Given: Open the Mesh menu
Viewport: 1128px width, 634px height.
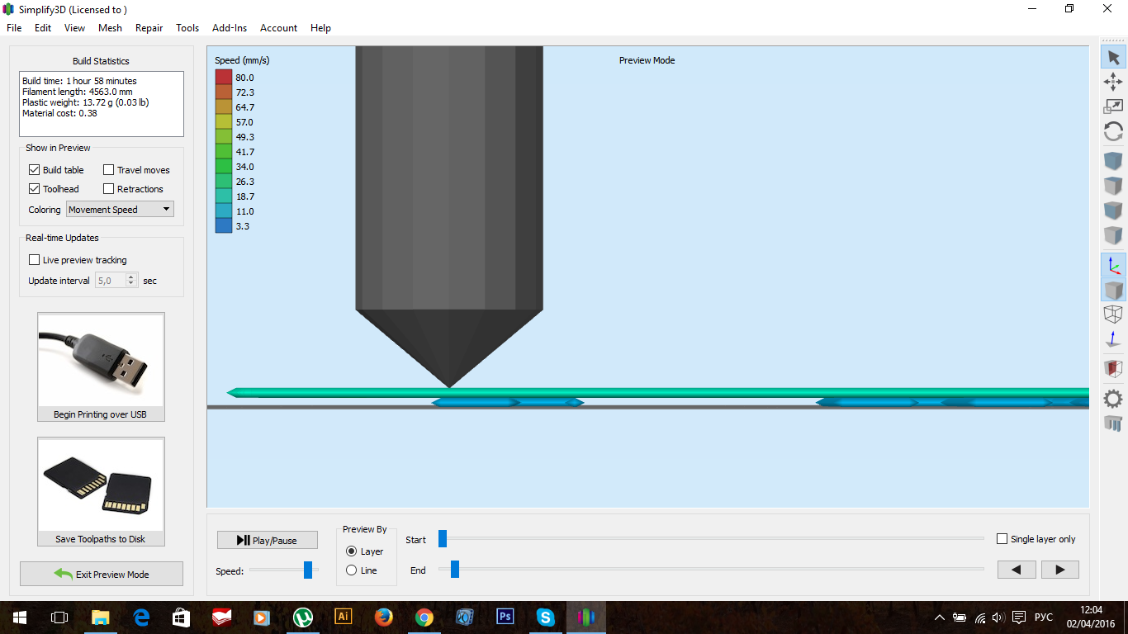Looking at the screenshot, I should point(110,28).
